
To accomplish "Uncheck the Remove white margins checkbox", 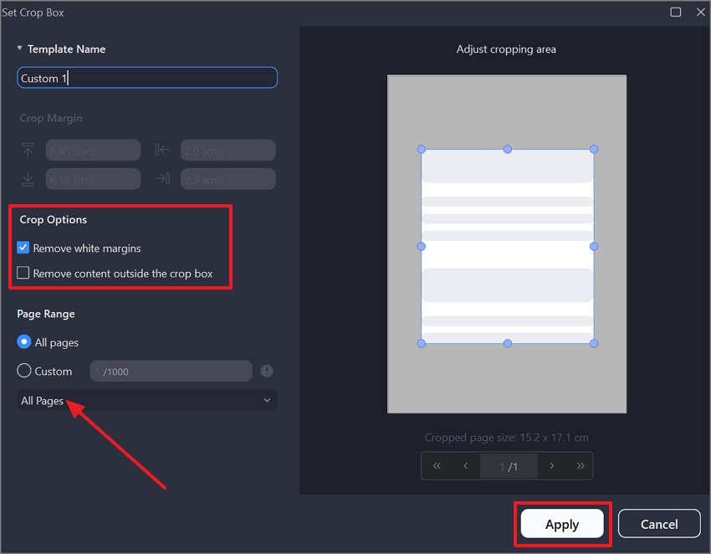I will 24,248.
